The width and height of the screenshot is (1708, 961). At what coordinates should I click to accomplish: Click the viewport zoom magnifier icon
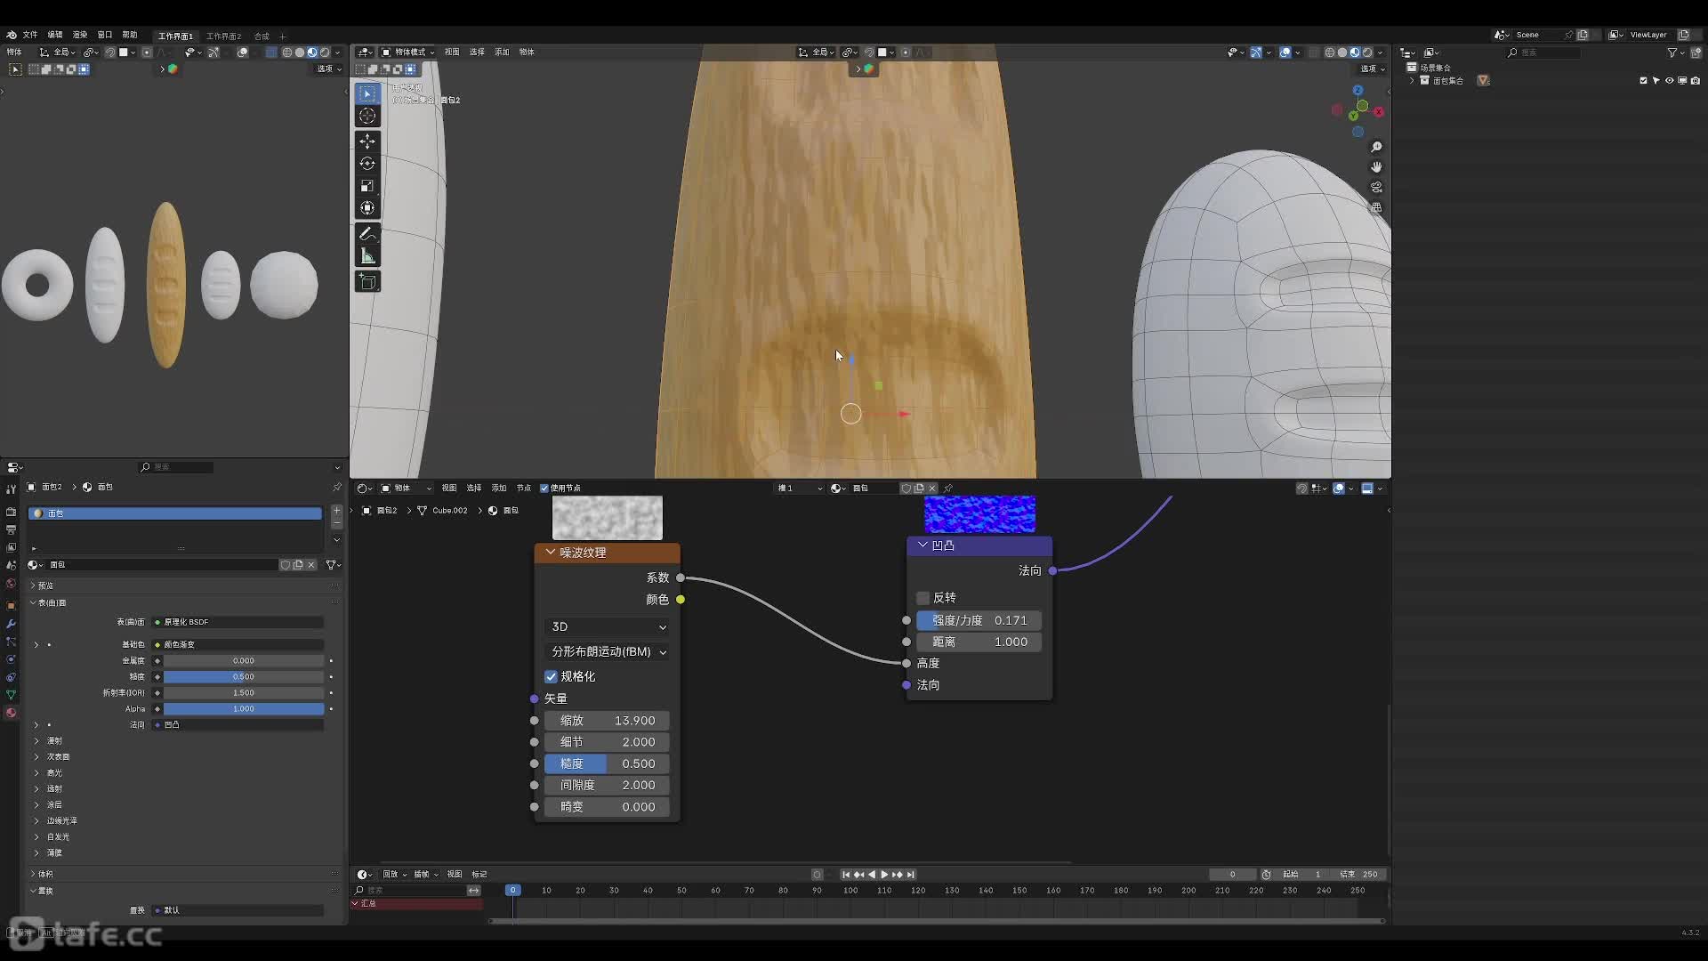[x=1376, y=147]
